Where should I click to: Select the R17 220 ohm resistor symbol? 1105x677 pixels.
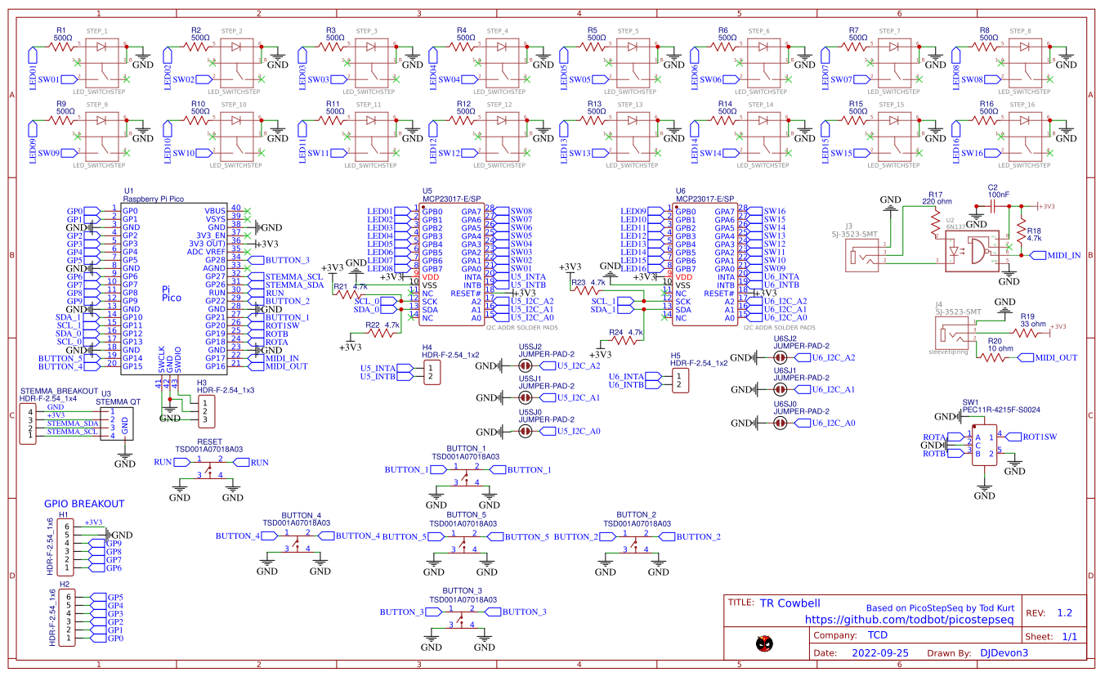tap(935, 222)
